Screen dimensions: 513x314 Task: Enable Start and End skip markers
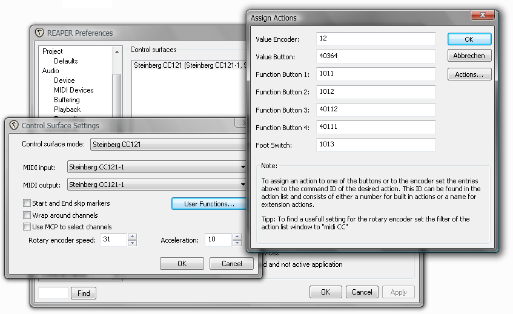pyautogui.click(x=27, y=203)
